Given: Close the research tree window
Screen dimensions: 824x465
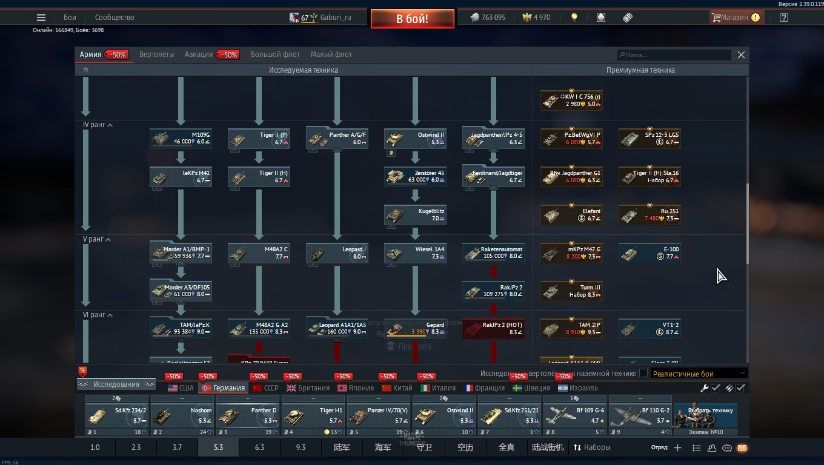Looking at the screenshot, I should (x=741, y=55).
